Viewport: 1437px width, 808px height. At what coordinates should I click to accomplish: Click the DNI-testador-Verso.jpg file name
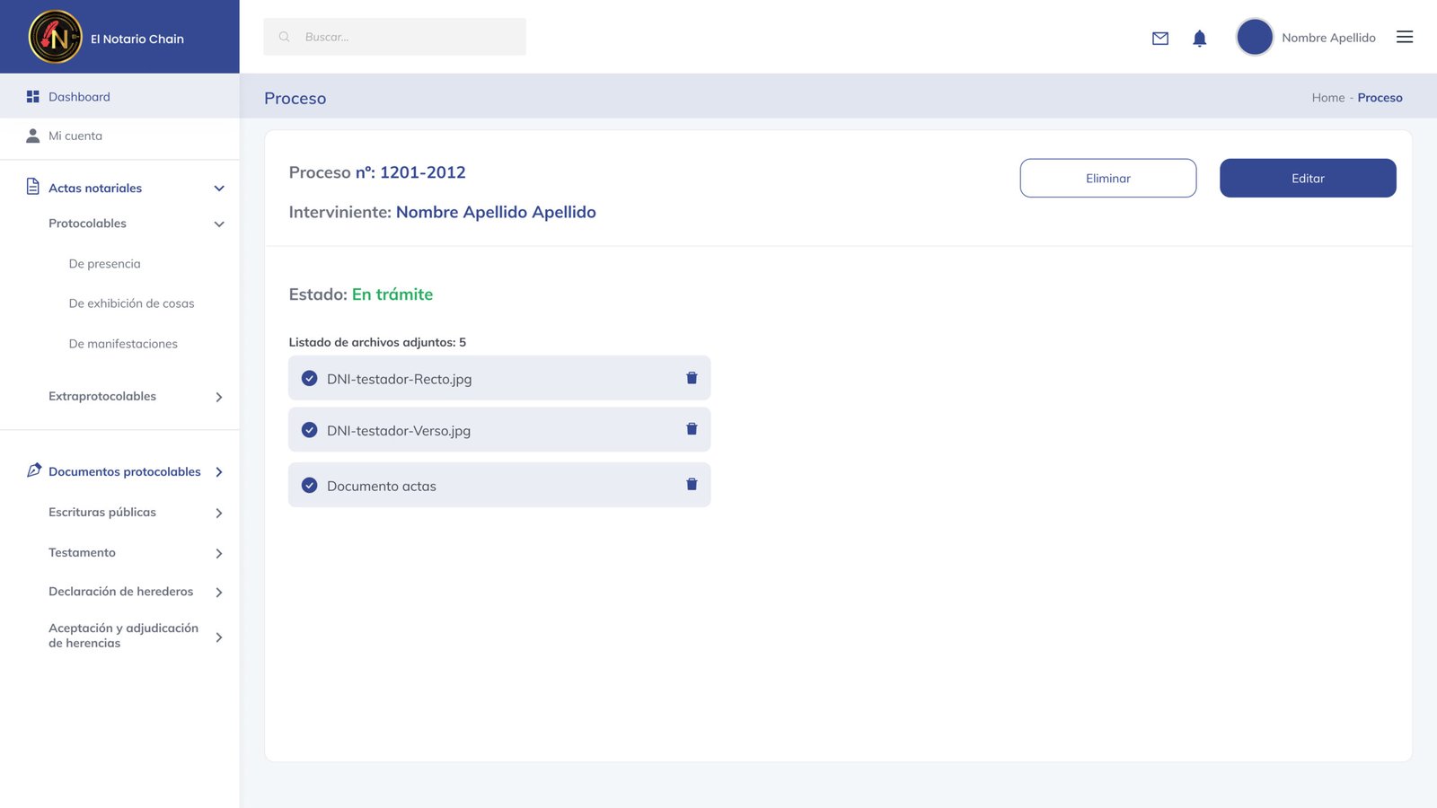tap(399, 431)
